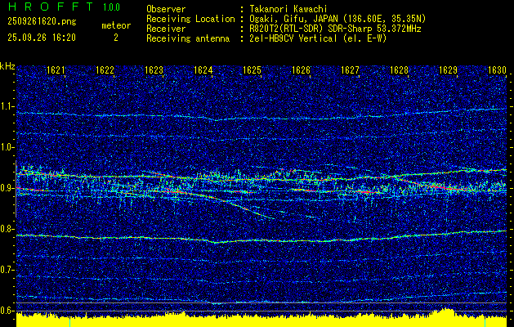Click time marker 1622
This screenshot has width=514, height=327.
coord(105,69)
